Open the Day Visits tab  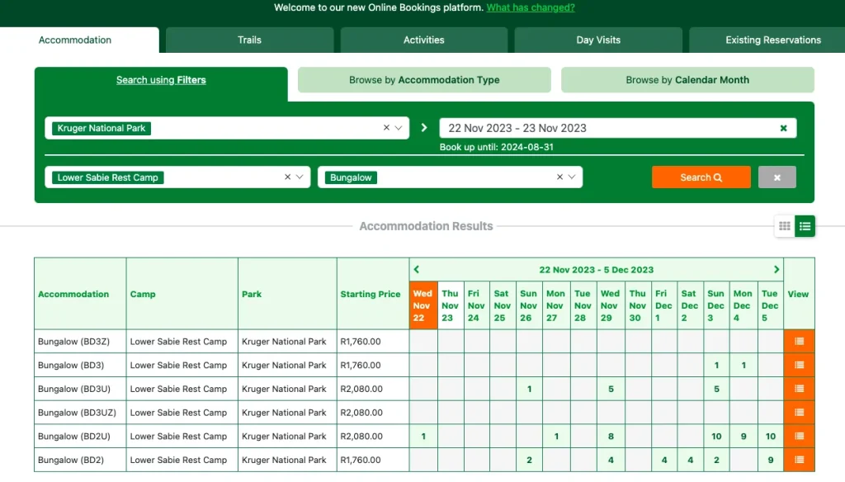598,40
